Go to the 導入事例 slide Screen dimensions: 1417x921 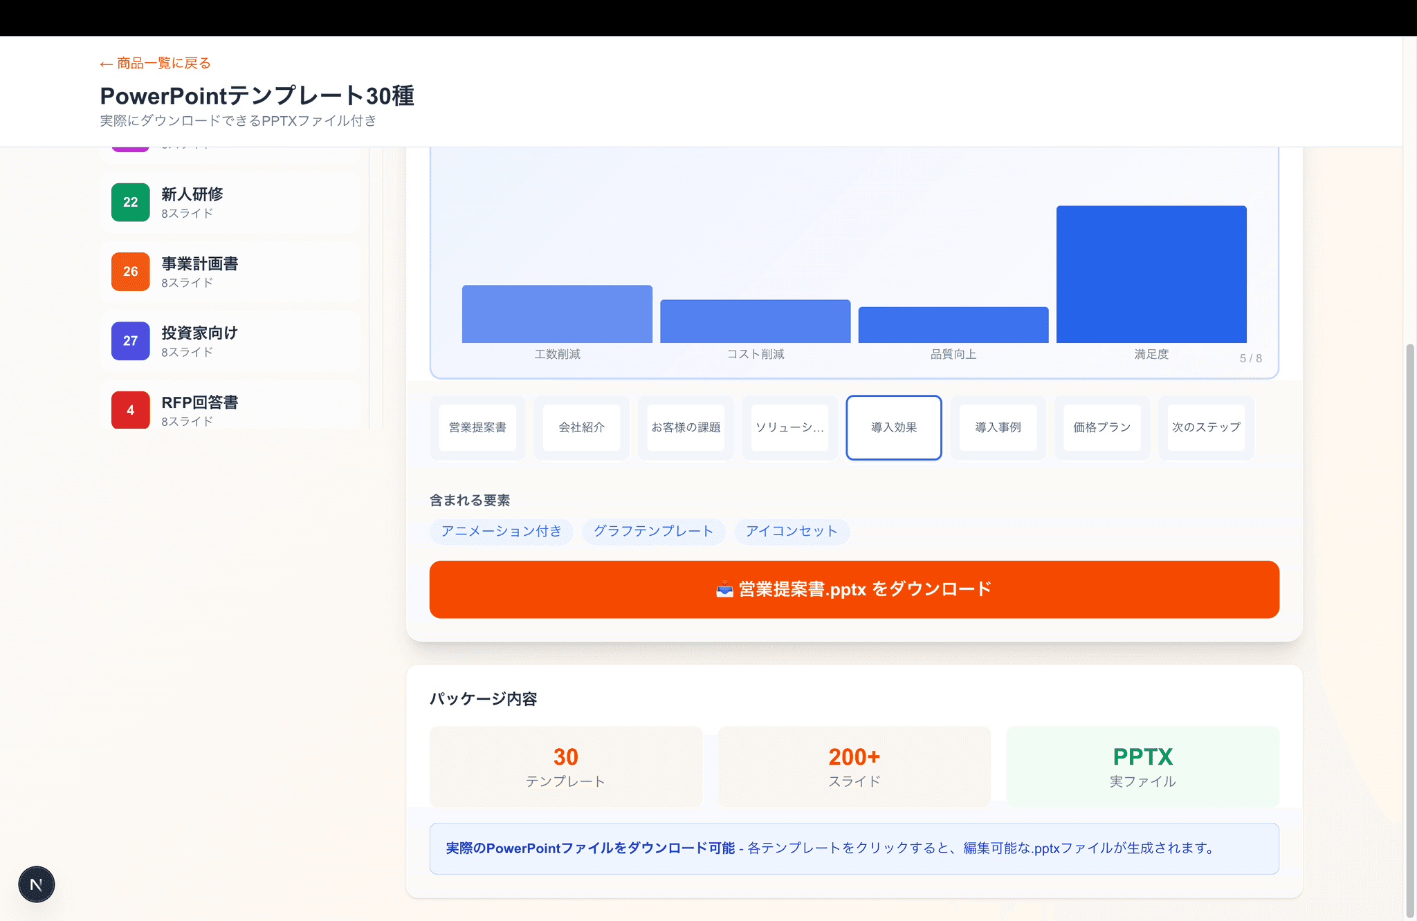click(x=998, y=427)
